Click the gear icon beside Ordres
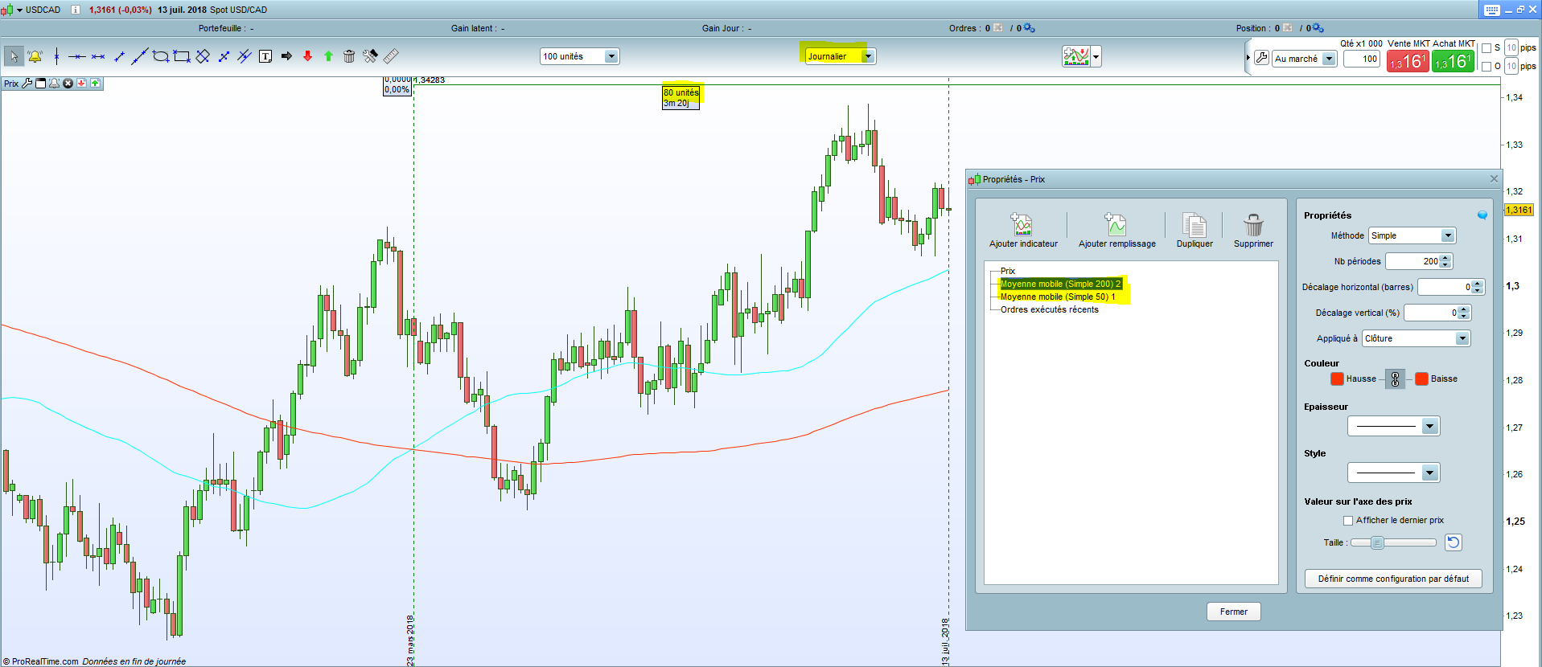This screenshot has height=667, width=1542. pyautogui.click(x=1030, y=28)
